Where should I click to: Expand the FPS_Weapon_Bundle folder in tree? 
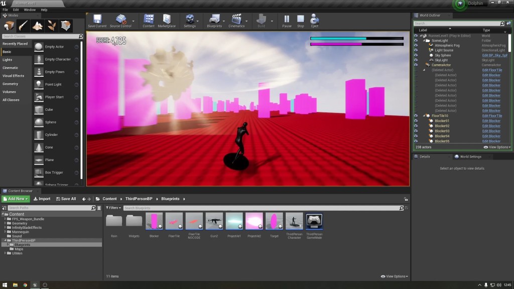pos(6,219)
